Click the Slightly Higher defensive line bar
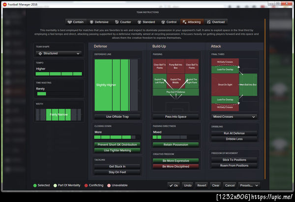 [116, 85]
